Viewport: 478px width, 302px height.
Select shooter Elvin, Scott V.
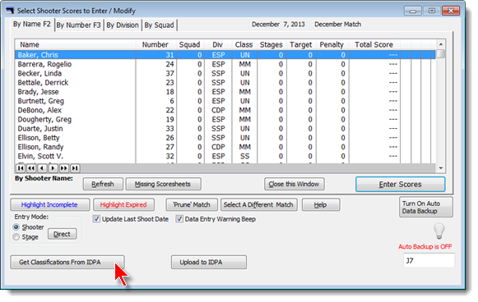click(225, 156)
